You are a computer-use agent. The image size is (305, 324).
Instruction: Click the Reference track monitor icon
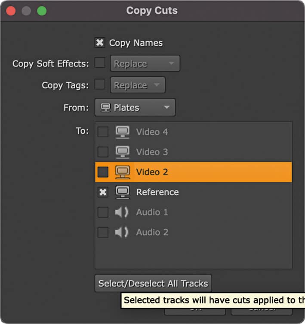point(123,192)
